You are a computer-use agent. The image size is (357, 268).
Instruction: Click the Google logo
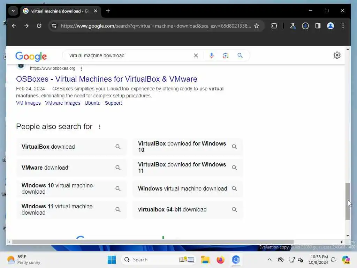click(31, 56)
